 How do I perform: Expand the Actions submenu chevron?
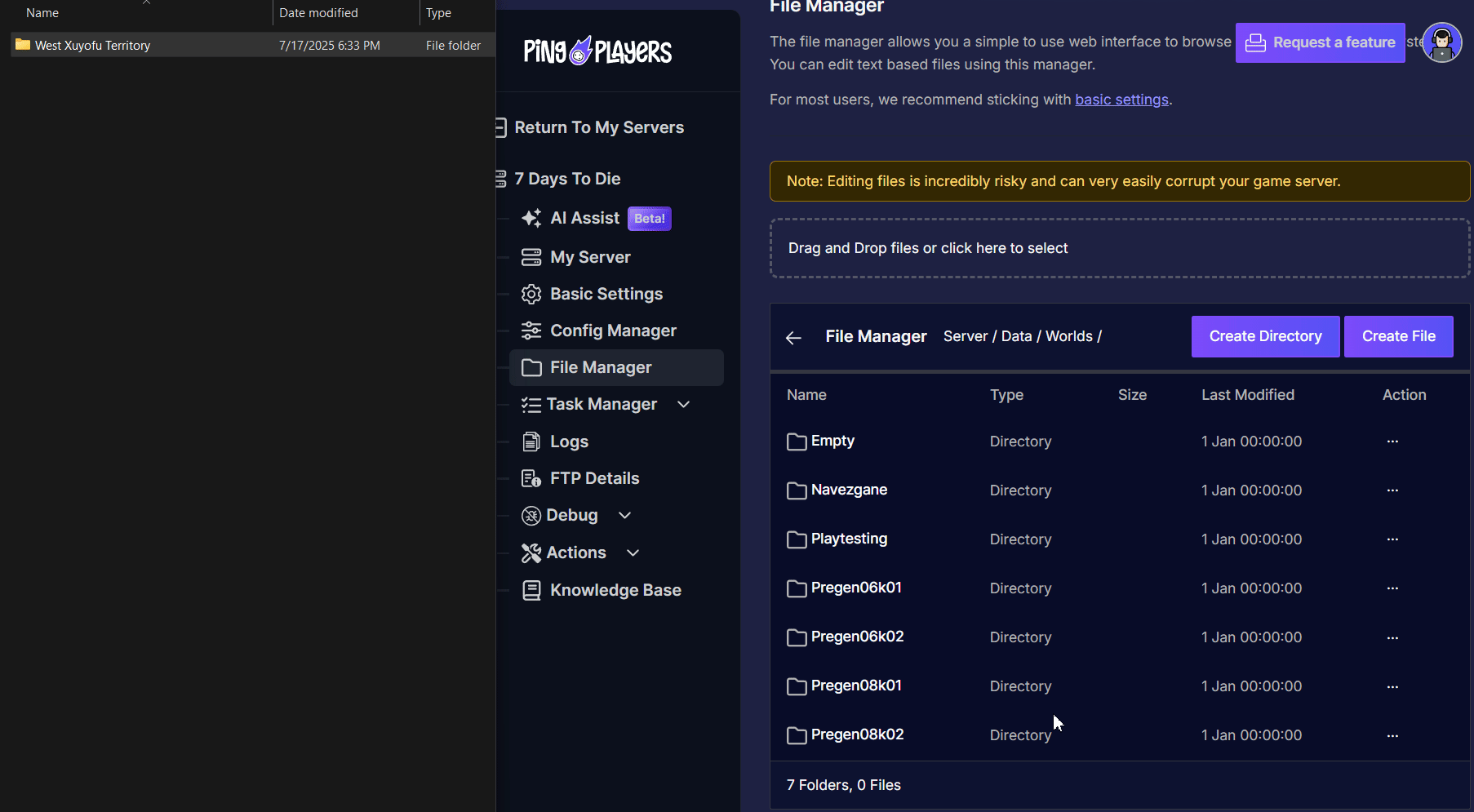[633, 553]
